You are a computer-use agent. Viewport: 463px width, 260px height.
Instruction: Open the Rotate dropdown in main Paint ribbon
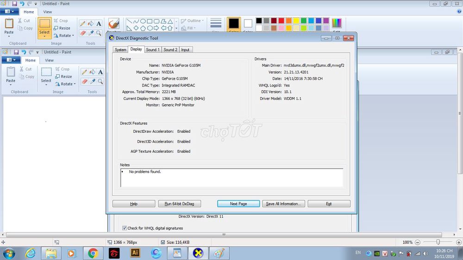pyautogui.click(x=64, y=36)
